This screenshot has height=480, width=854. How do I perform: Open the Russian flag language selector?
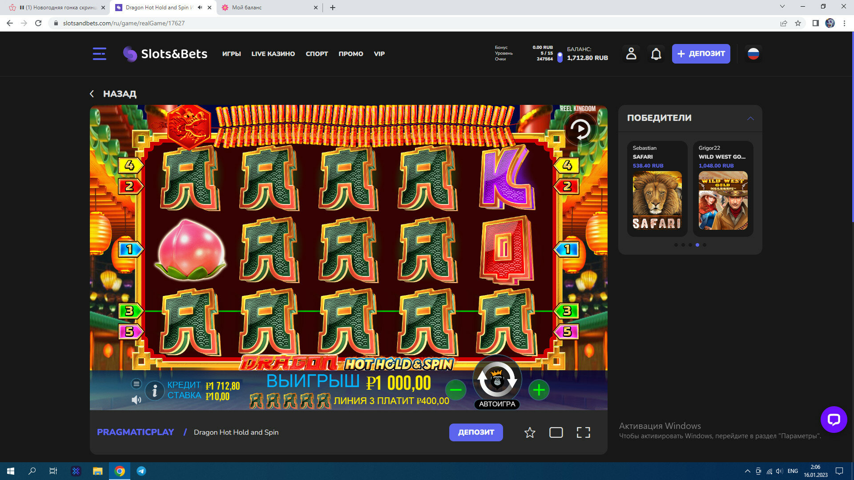[753, 54]
